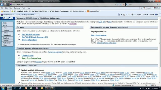Open the Edit menu
This screenshot has width=161, height=90.
point(6,8)
